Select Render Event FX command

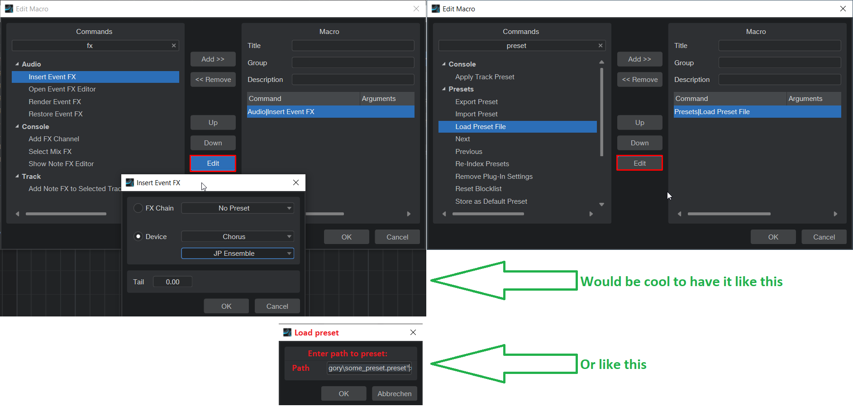point(55,102)
